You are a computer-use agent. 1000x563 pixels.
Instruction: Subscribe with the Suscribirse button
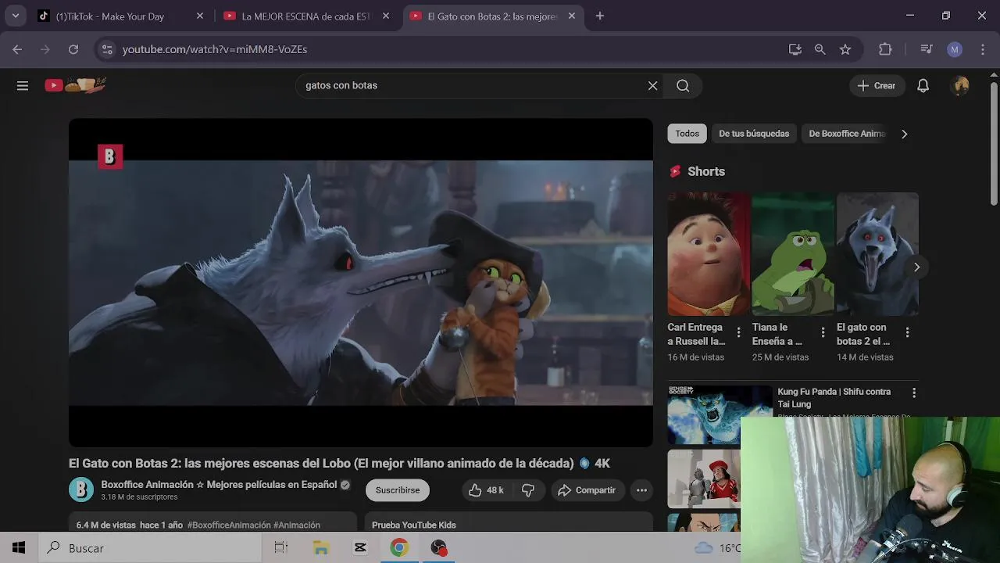[x=397, y=490]
